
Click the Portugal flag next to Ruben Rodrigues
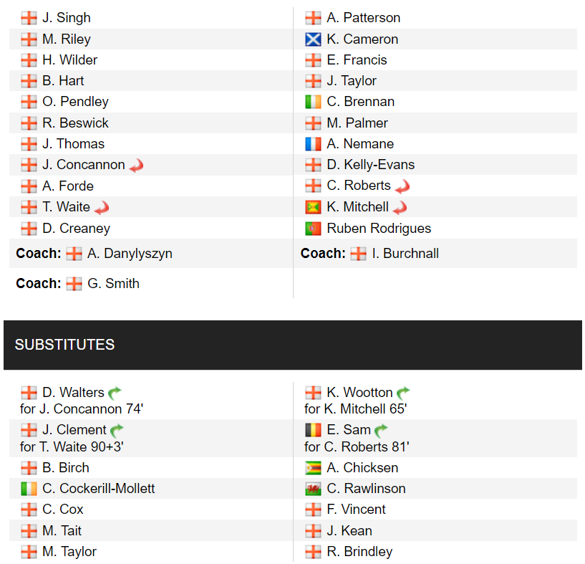(313, 229)
